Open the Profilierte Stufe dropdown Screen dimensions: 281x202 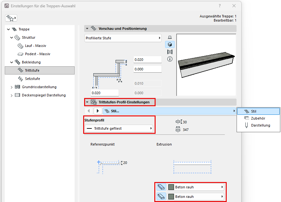click(123, 38)
